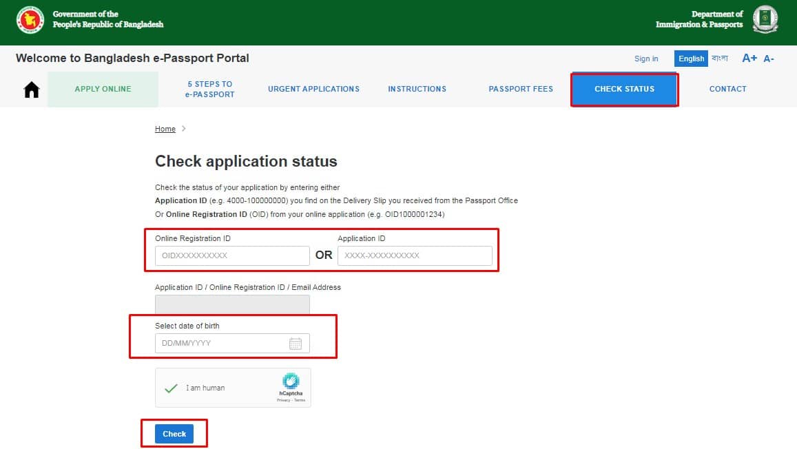The image size is (797, 449).
Task: Go to Apply Online tab
Action: [103, 89]
